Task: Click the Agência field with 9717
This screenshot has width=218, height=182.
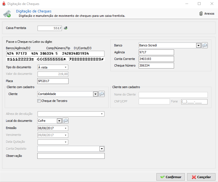Action: (x=156, y=52)
